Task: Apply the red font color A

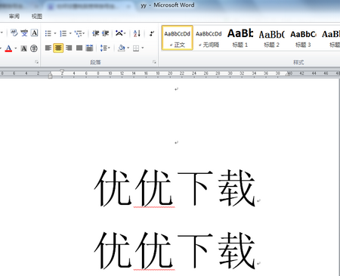Action: tap(8, 48)
